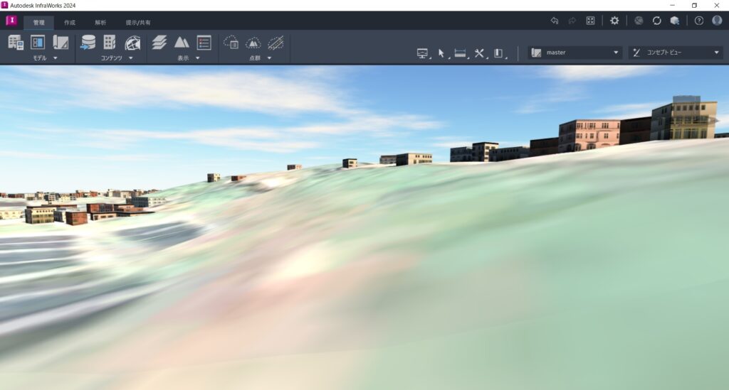729x390 pixels.
Task: Open the コンセプト ビュー view dropdown
Action: [x=676, y=53]
